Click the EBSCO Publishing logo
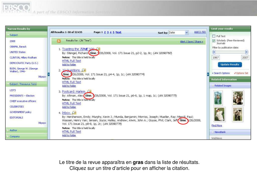Viewport: 257px width, 192px height. [x=16, y=8]
